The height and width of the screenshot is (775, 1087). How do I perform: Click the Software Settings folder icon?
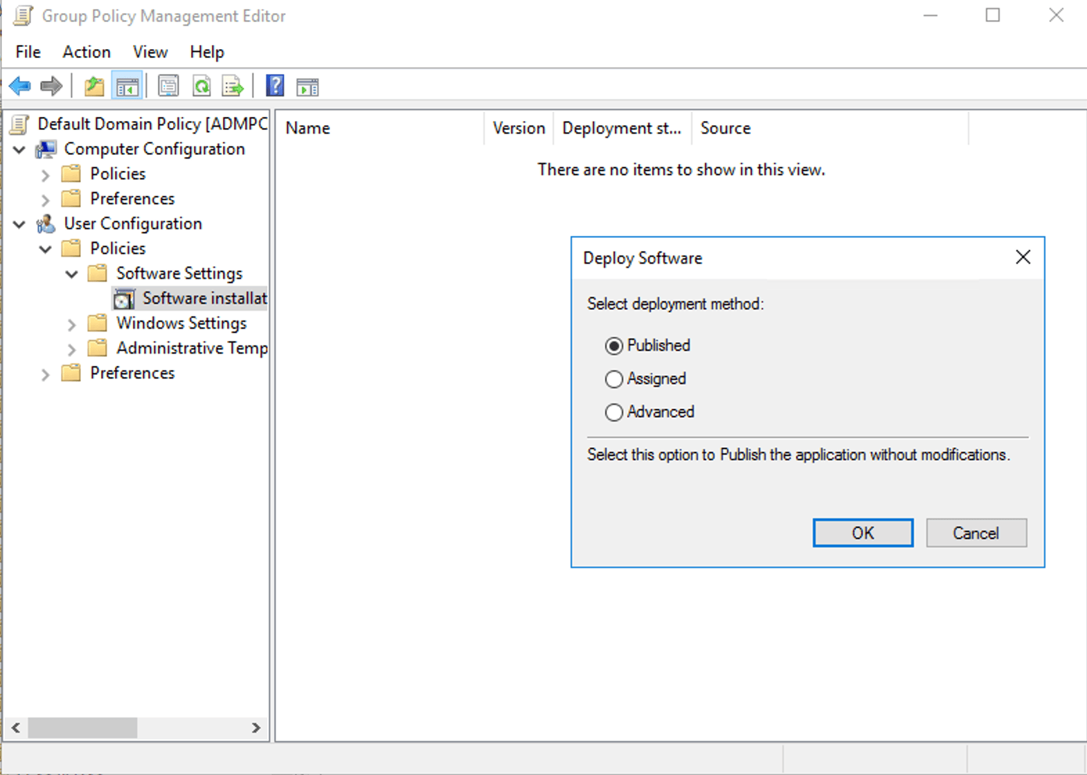[98, 273]
